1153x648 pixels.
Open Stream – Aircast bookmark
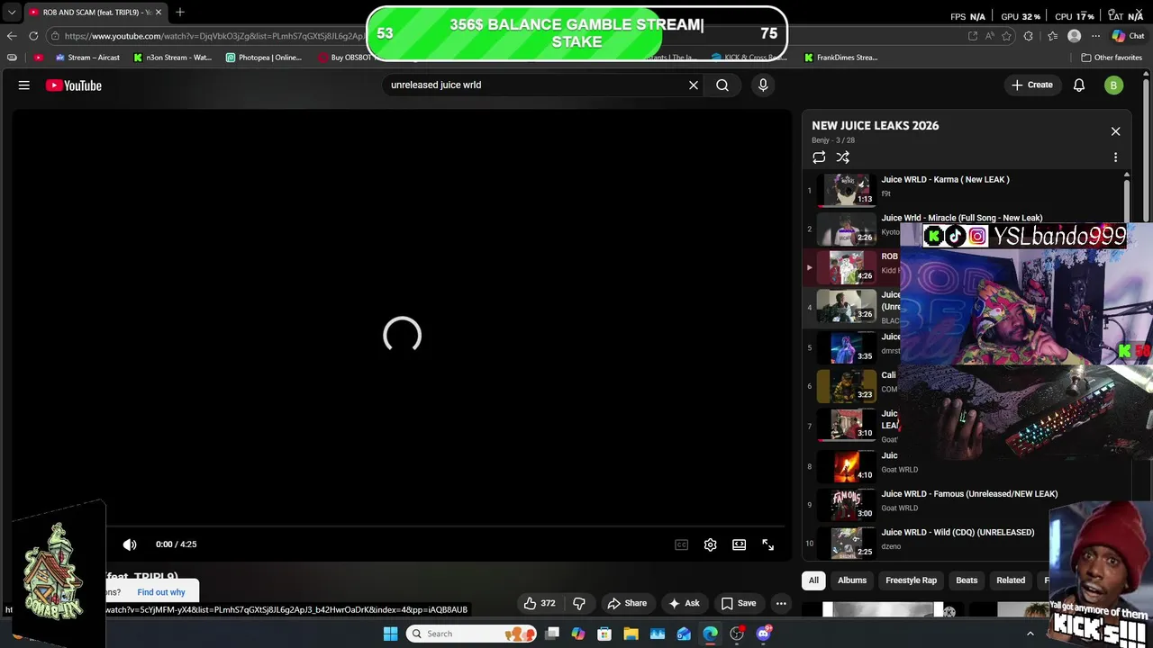[x=87, y=58]
